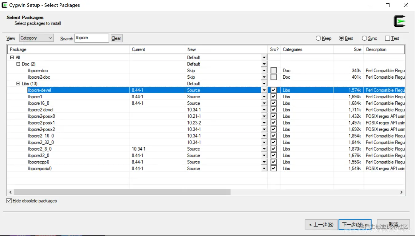
Task: Select the libpcre2_32_0 package name
Action: (41, 142)
